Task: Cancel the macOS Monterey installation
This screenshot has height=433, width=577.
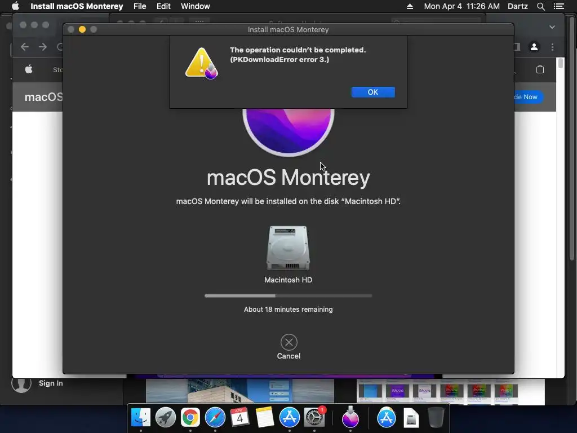Action: (x=288, y=347)
